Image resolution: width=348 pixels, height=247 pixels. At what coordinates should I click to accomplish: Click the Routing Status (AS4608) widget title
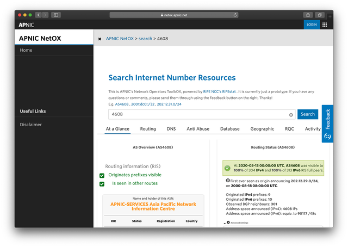[272, 147]
